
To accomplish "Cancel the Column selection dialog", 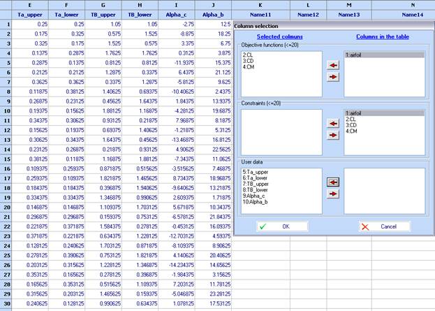I will 385,226.
